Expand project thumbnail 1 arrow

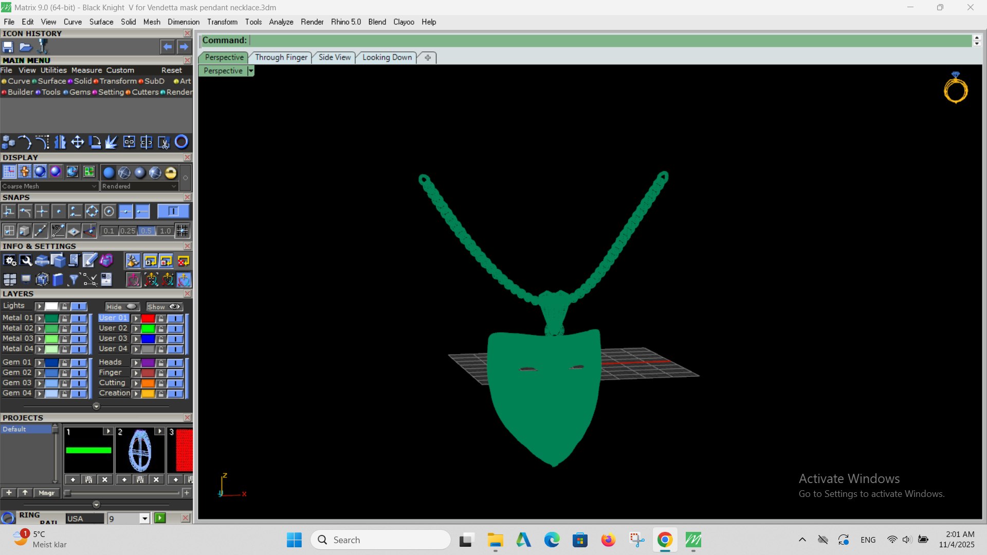coord(108,431)
